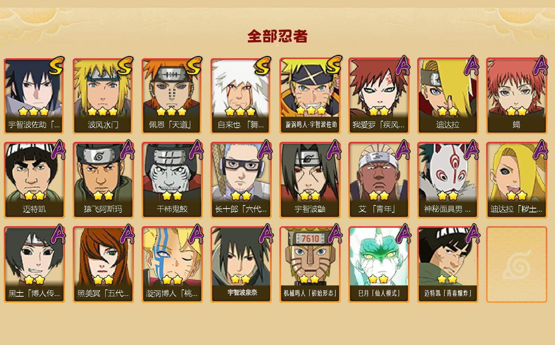Select the 迈特凯 ninja portrait
The height and width of the screenshot is (345, 555).
point(34,180)
